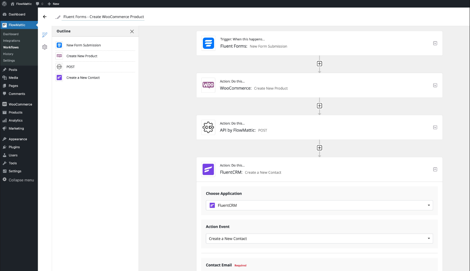The image size is (470, 271).
Task: Open the Action Event dropdown
Action: coord(319,239)
